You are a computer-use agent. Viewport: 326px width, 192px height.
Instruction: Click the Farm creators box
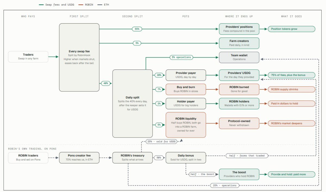click(x=239, y=43)
